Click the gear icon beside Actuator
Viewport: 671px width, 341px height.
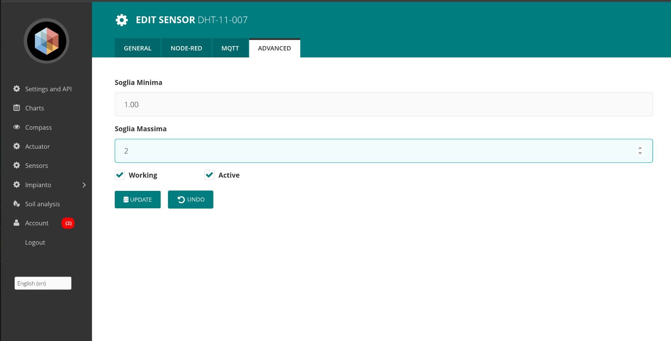tap(17, 146)
